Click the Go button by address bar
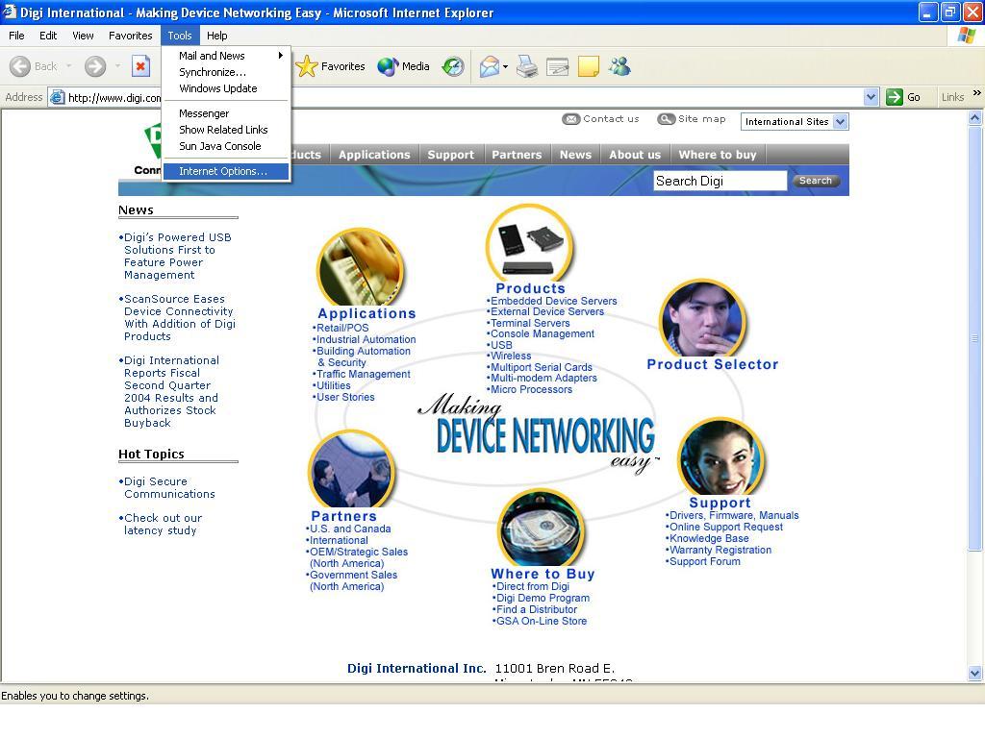The width and height of the screenshot is (985, 738). click(x=904, y=97)
